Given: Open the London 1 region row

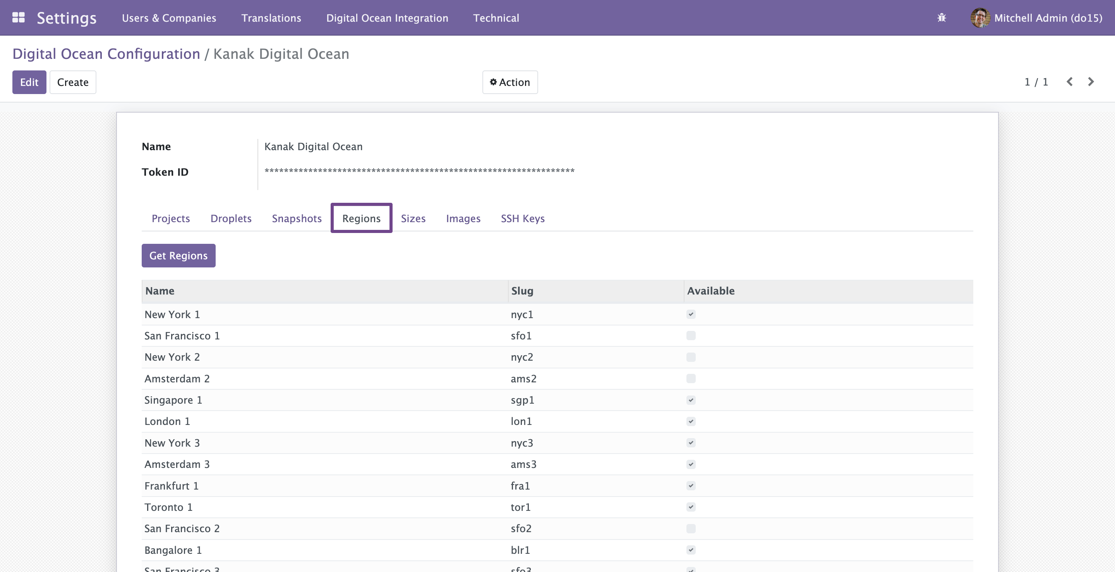Looking at the screenshot, I should point(557,421).
